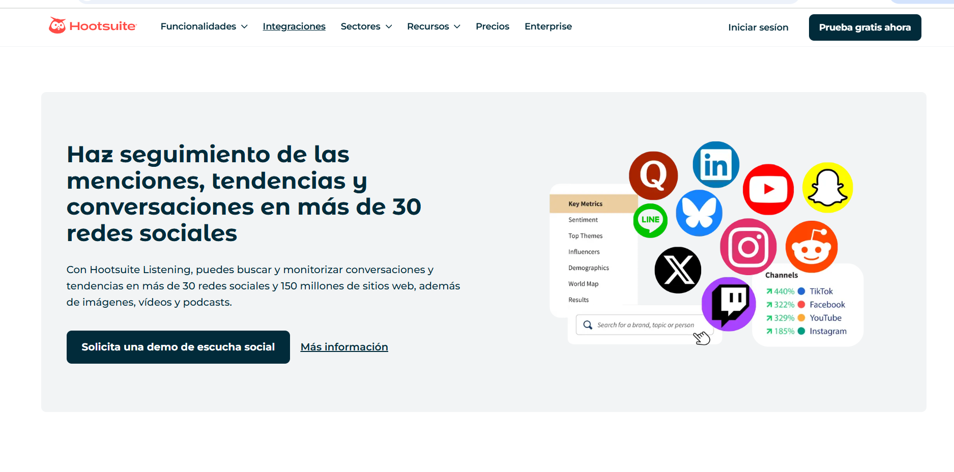Click the Snapchat ghost icon
The image size is (954, 472).
click(x=827, y=188)
